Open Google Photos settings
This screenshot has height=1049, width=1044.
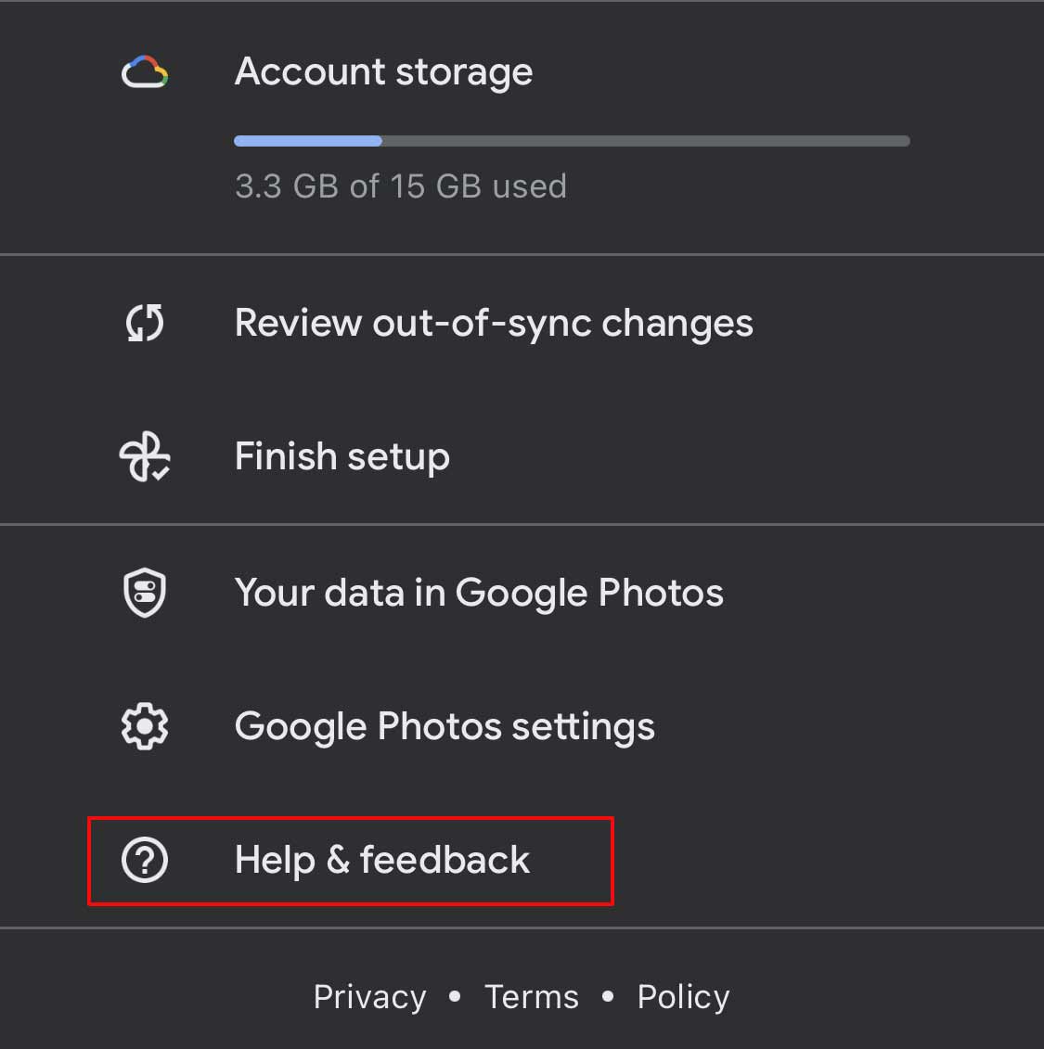tap(522, 726)
